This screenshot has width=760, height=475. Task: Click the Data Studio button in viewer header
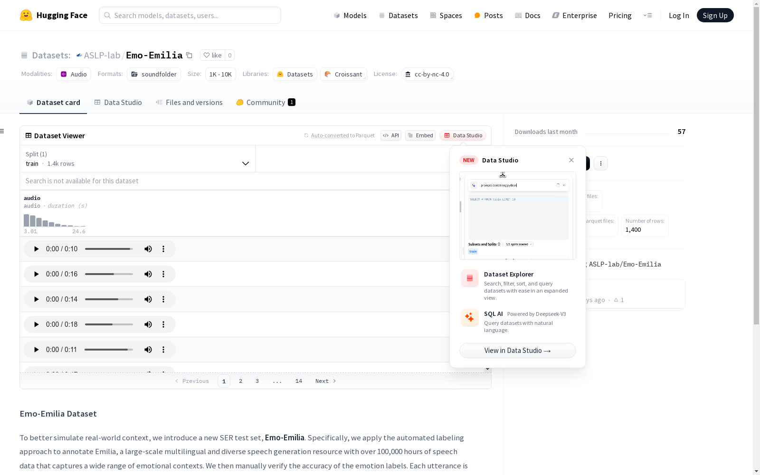coord(463,135)
